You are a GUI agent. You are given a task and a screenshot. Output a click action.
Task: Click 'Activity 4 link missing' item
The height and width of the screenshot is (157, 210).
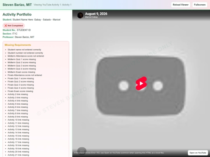(x=18, y=101)
